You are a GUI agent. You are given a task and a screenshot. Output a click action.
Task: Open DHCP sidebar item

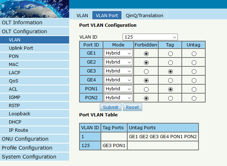(35, 122)
